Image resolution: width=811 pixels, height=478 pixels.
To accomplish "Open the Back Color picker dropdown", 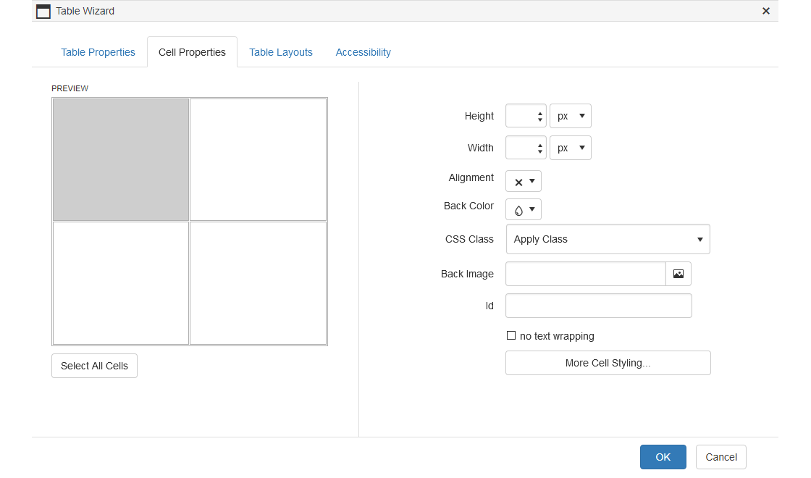I will (x=524, y=209).
